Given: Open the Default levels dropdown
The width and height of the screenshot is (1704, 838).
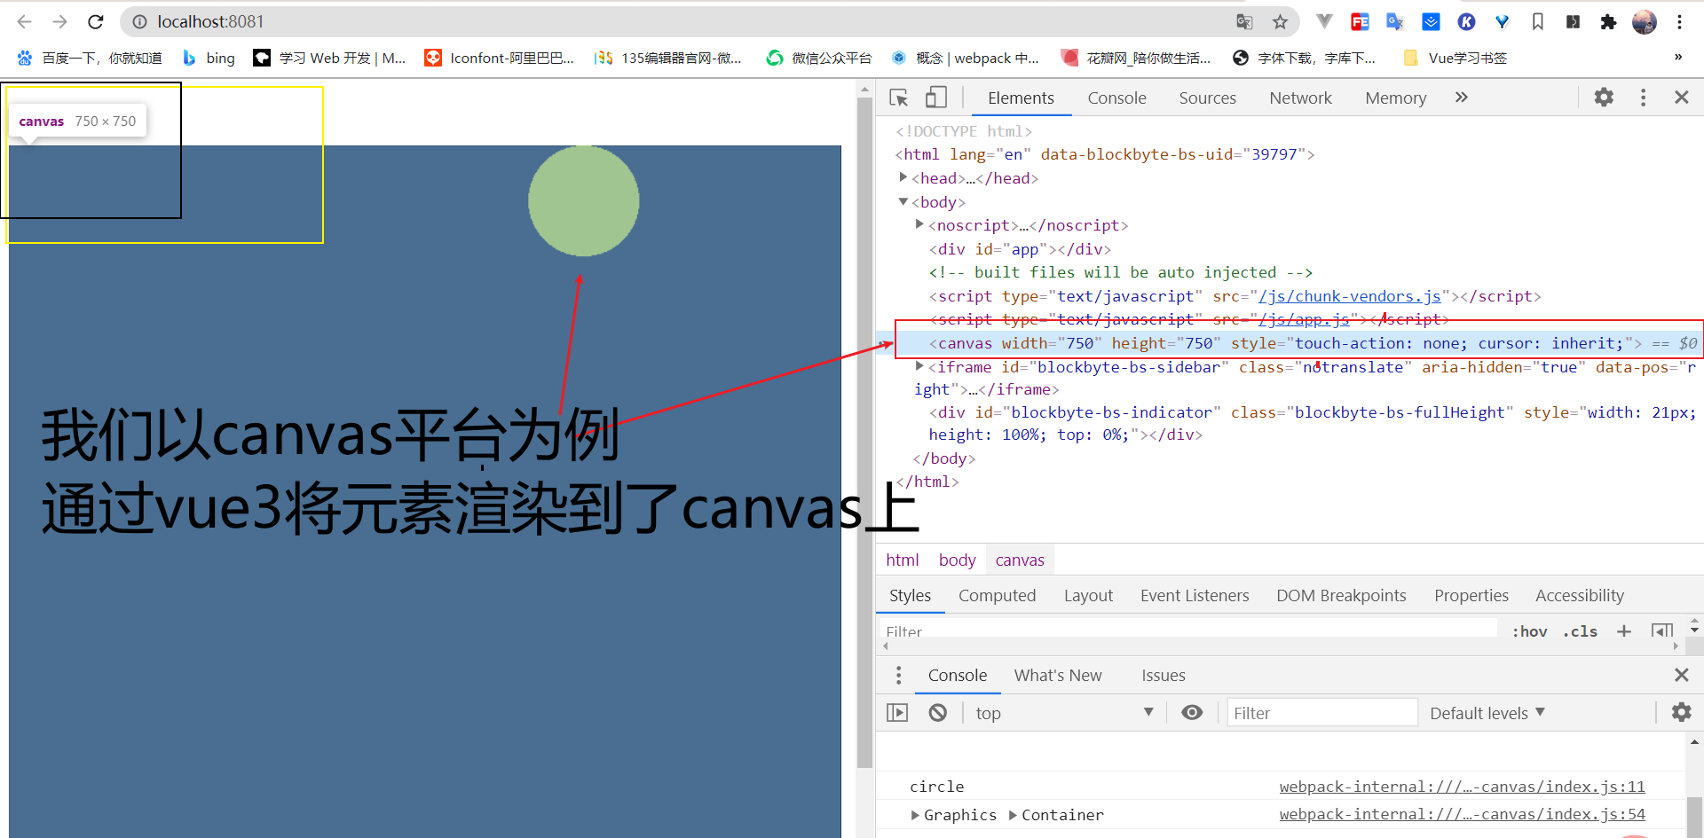Looking at the screenshot, I should (x=1487, y=713).
